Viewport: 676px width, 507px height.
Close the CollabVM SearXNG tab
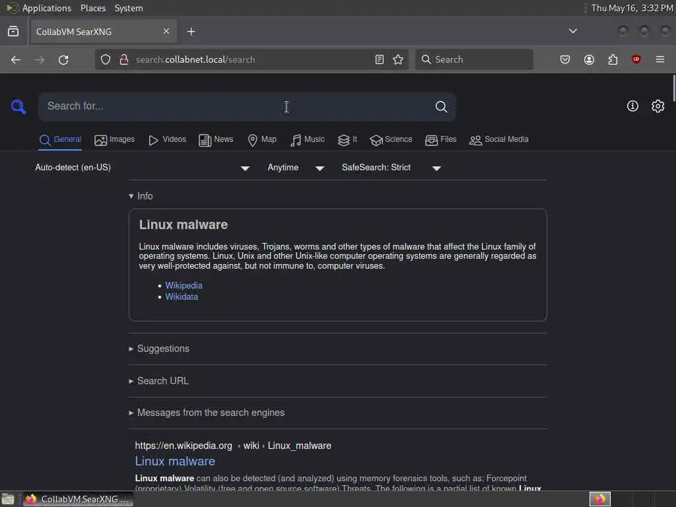[x=166, y=31]
